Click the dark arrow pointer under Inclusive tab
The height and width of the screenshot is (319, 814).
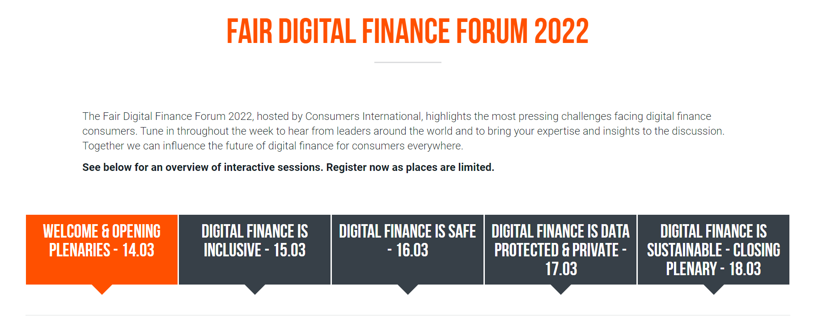[255, 289]
